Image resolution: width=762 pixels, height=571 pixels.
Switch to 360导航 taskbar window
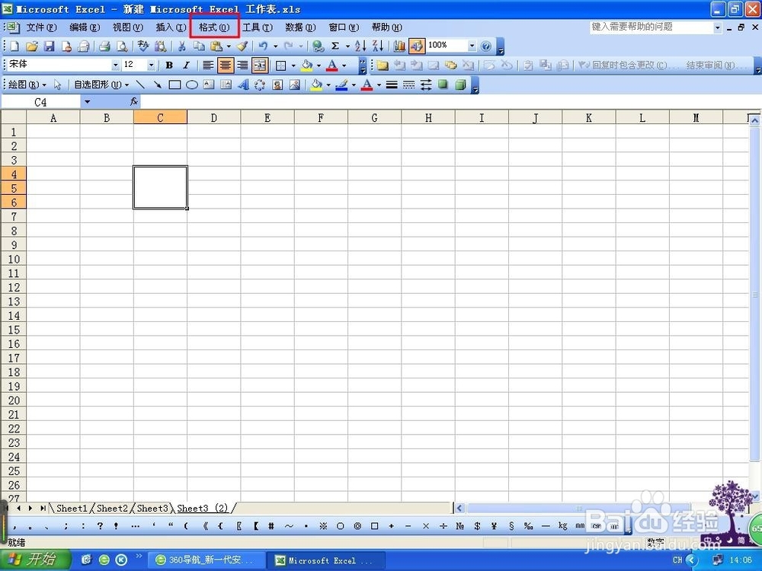point(206,560)
